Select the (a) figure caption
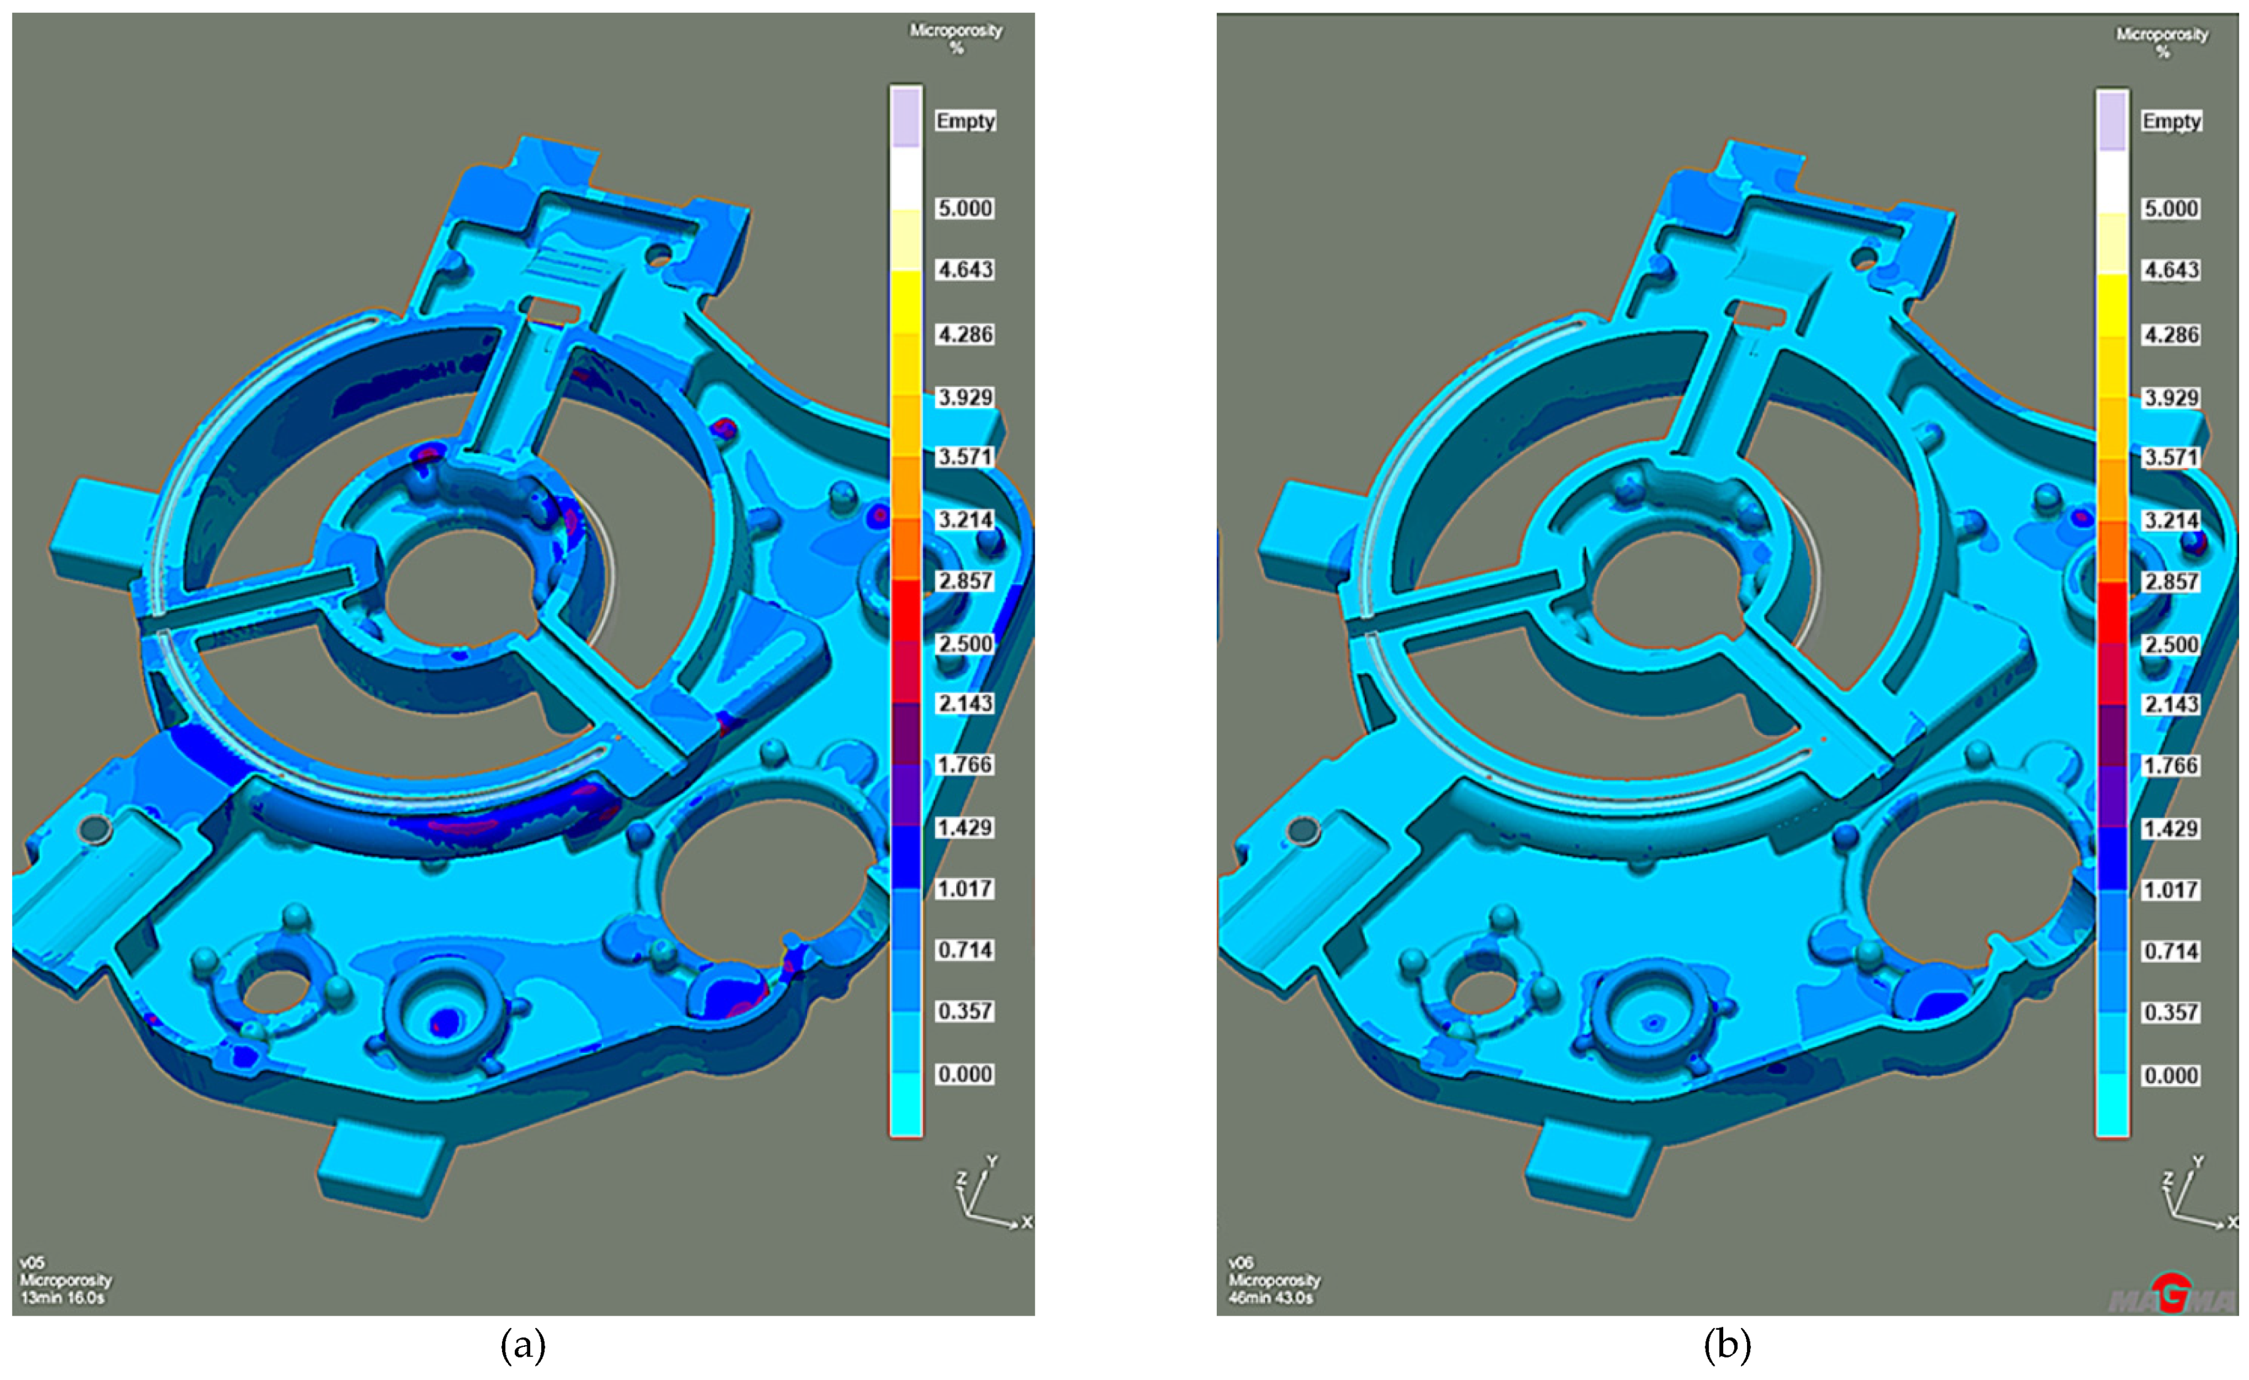This screenshot has height=1380, width=2249. pyautogui.click(x=523, y=1347)
